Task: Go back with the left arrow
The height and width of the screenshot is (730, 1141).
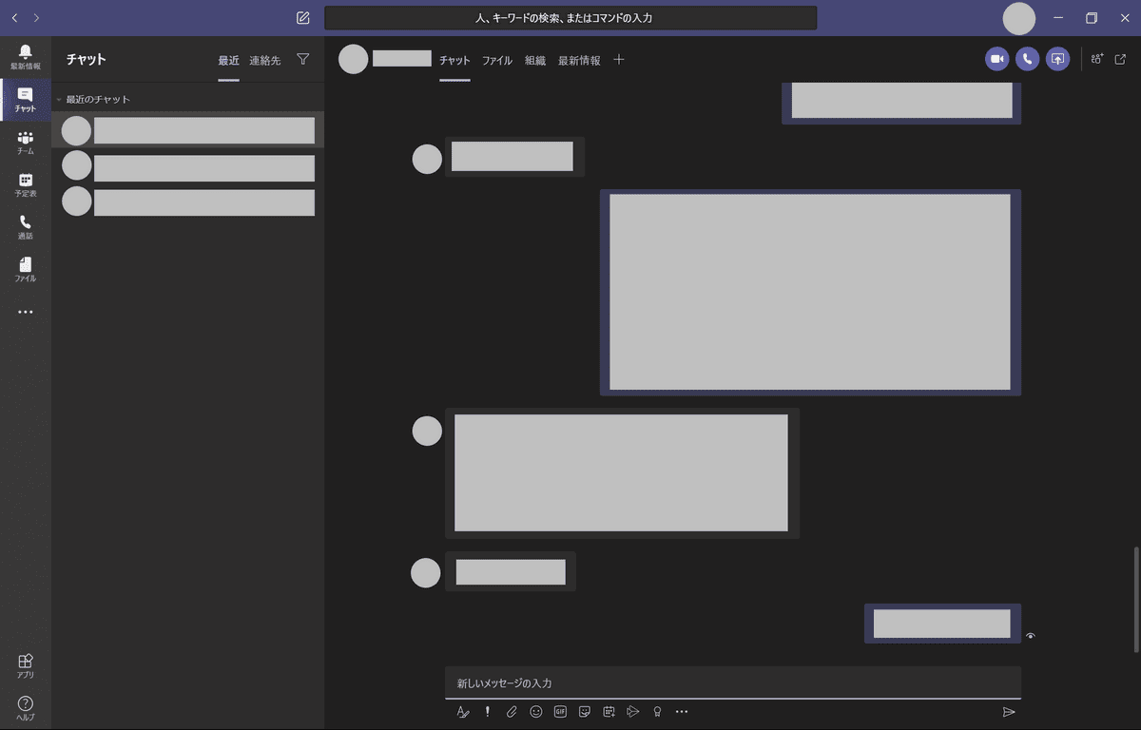Action: pyautogui.click(x=14, y=18)
